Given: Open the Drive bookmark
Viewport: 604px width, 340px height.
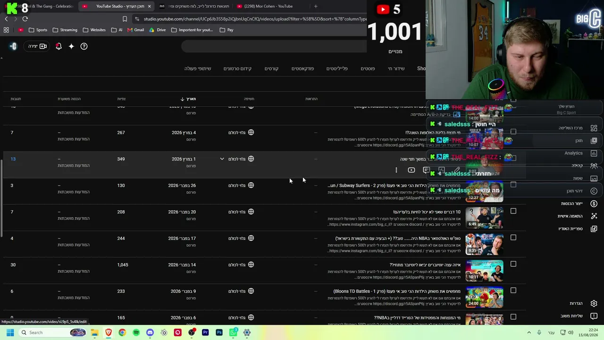Looking at the screenshot, I should (x=157, y=30).
